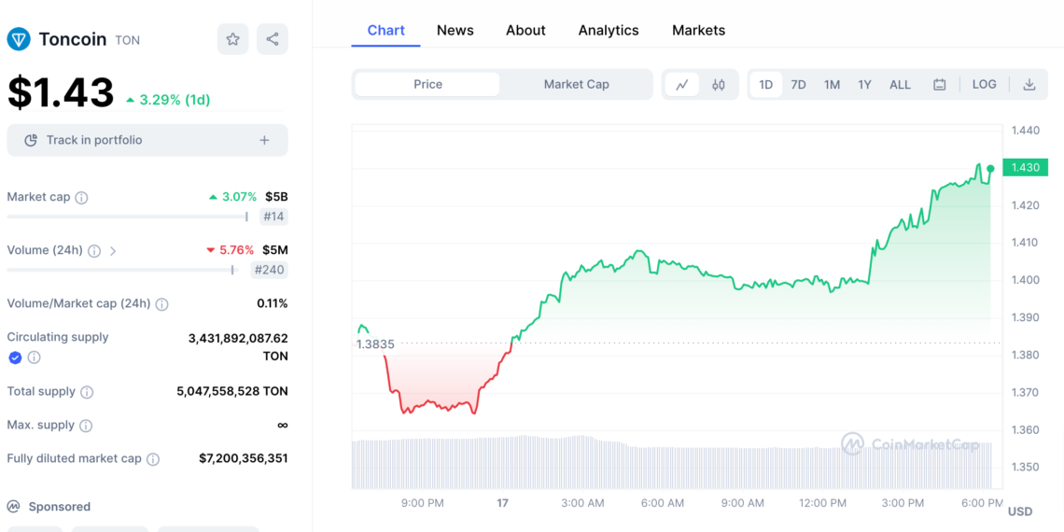1064x532 pixels.
Task: Click the Max. supply info icon
Action: pos(86,426)
